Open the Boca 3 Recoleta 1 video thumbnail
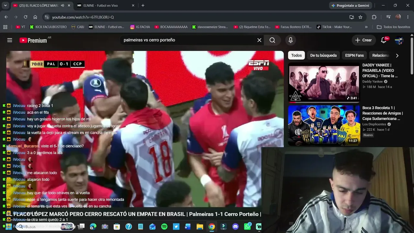Screen dimensions: 414x233 click(x=324, y=125)
